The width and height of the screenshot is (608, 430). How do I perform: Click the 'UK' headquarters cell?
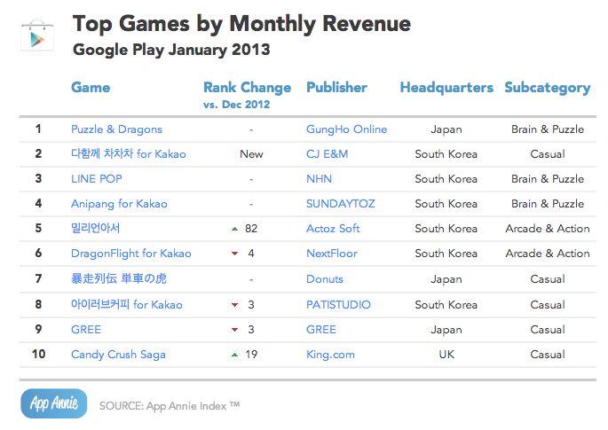446,354
